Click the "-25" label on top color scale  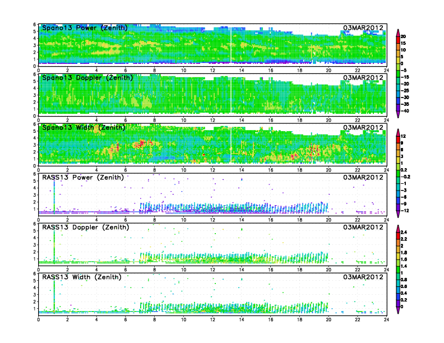[x=405, y=91]
